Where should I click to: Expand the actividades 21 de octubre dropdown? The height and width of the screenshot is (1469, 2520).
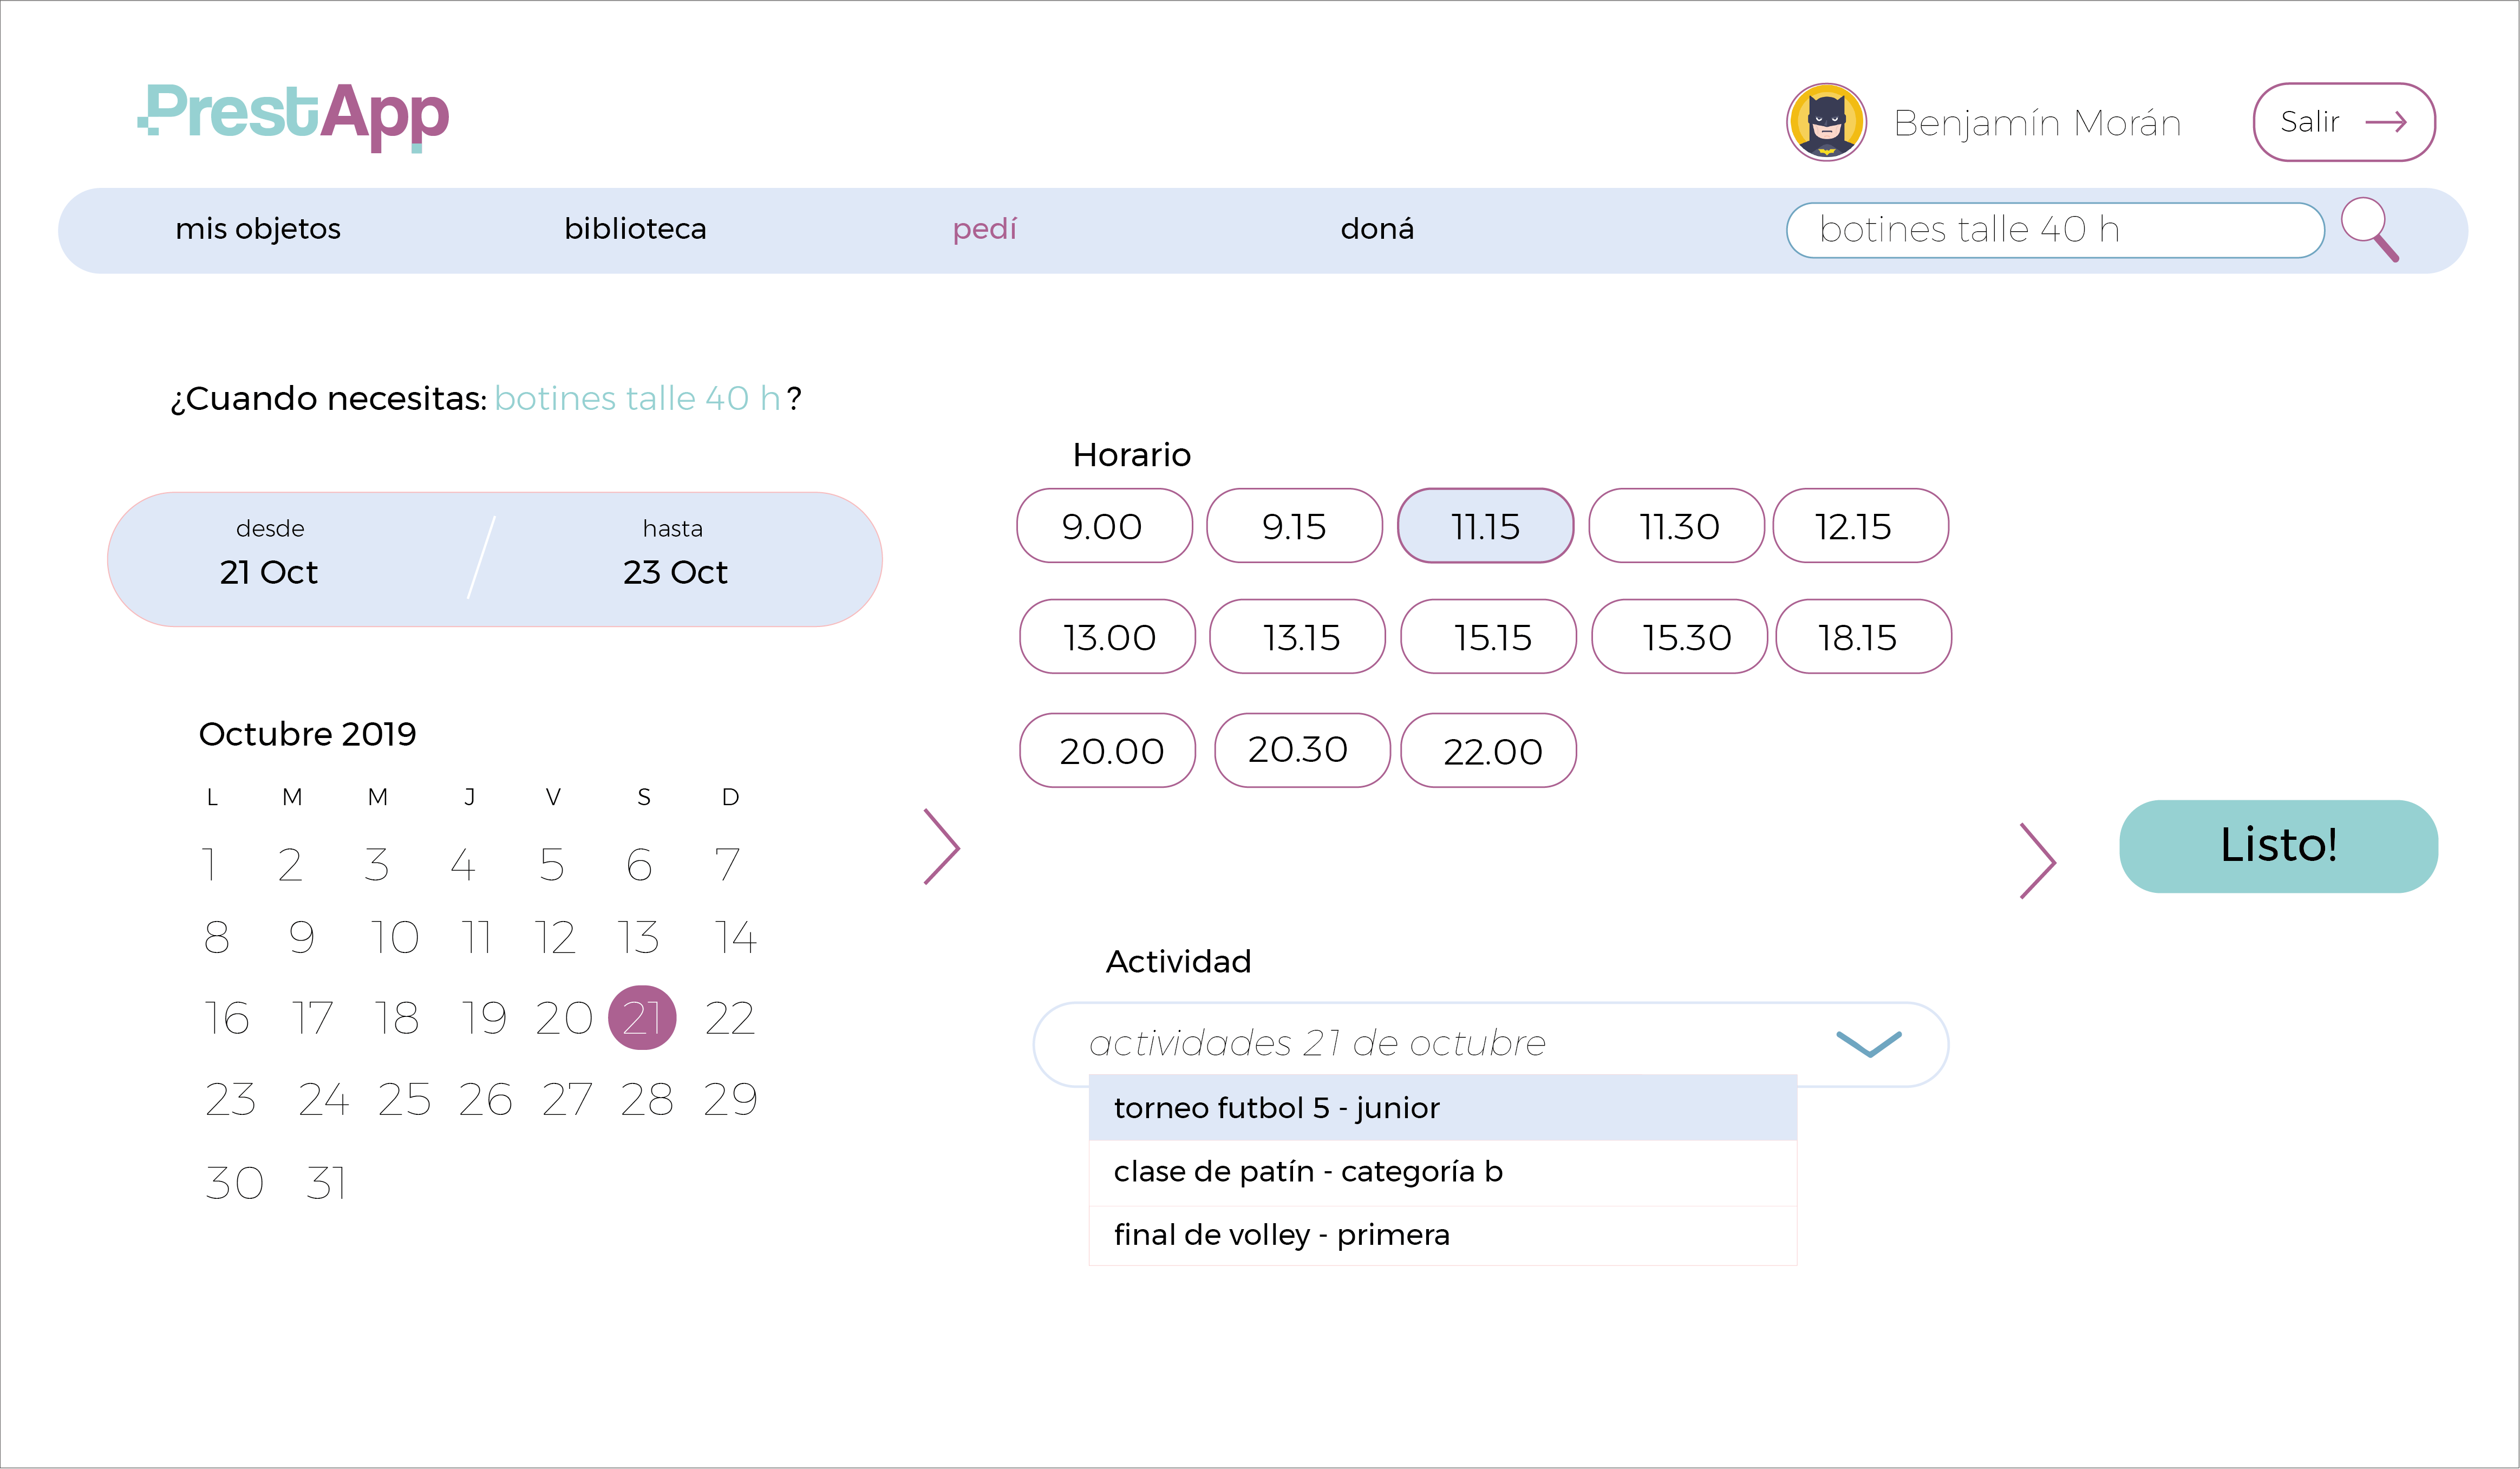click(1868, 1044)
